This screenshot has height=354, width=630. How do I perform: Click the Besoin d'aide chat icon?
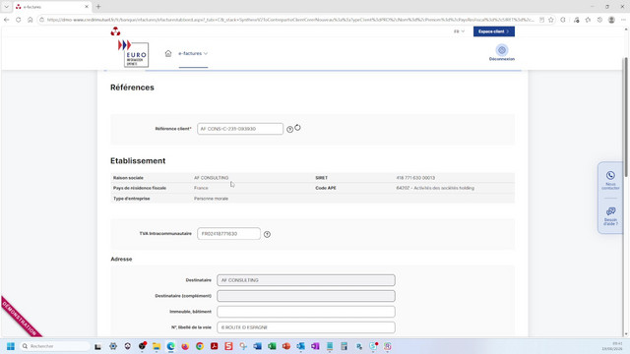pos(610,211)
